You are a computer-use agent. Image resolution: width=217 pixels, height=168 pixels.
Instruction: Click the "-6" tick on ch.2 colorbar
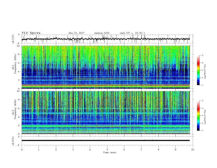202,123
